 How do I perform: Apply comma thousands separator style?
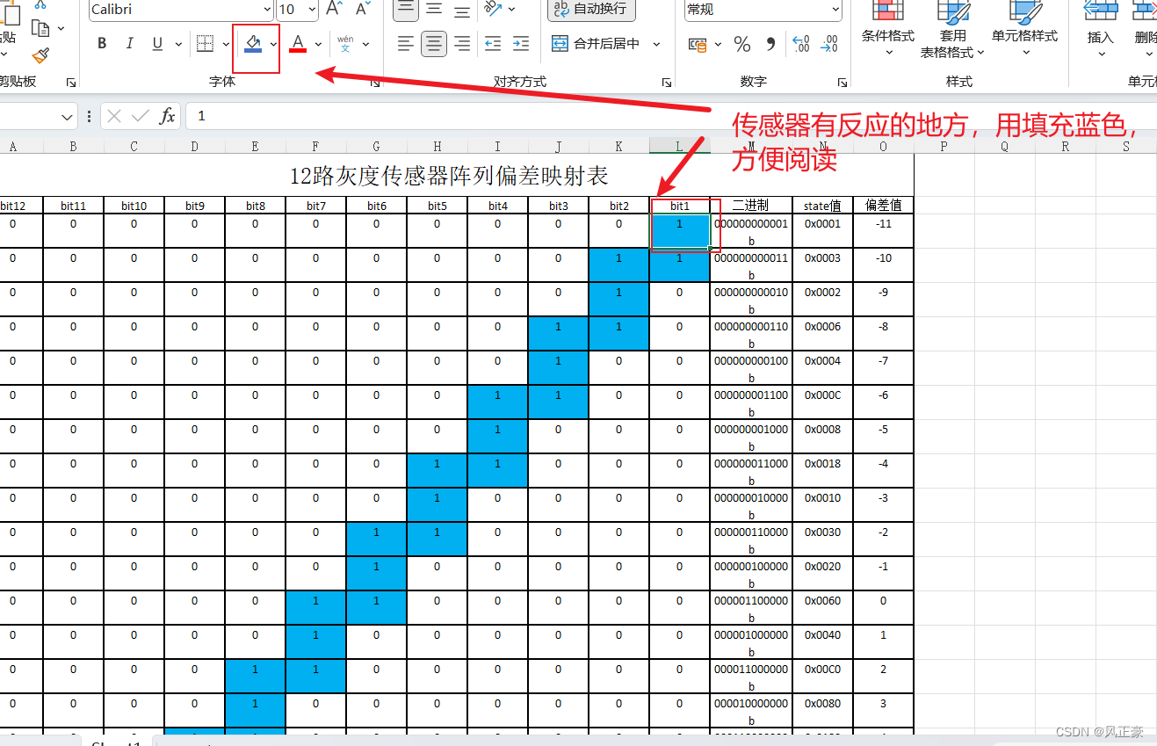tap(770, 44)
